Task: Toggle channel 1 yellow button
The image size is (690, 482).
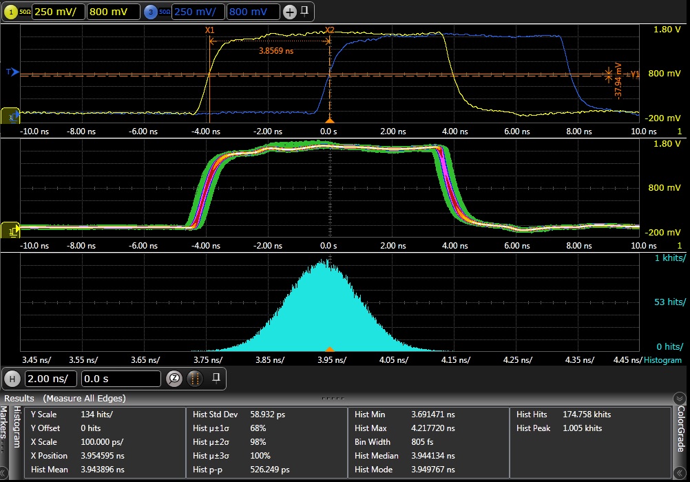Action: tap(12, 12)
